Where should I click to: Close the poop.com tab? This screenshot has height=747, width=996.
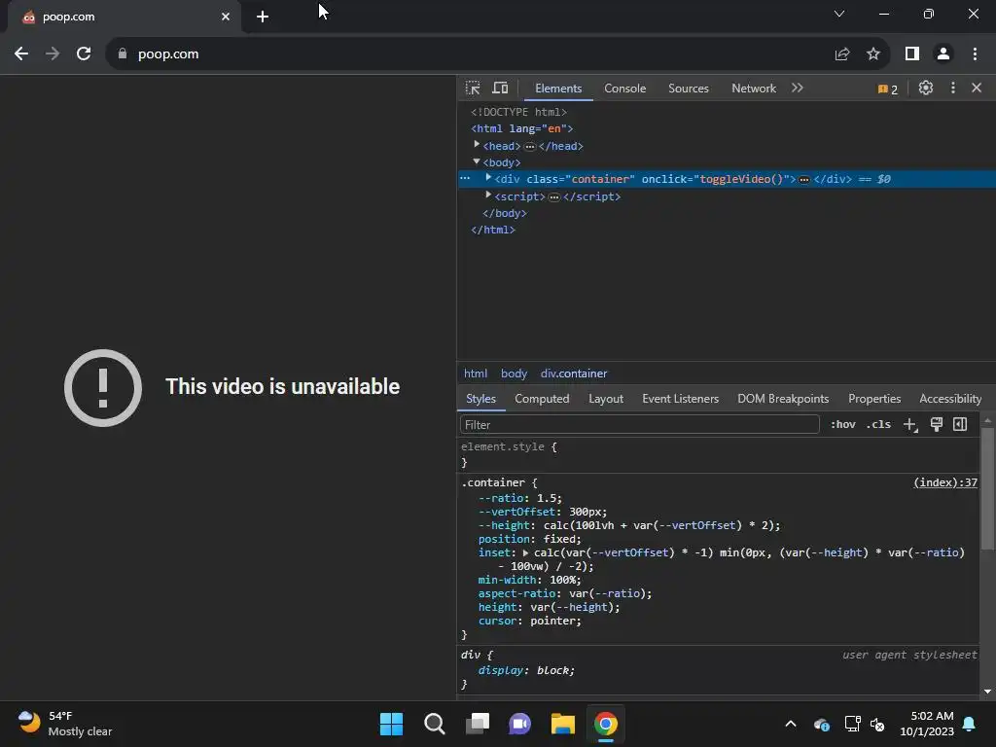[226, 17]
